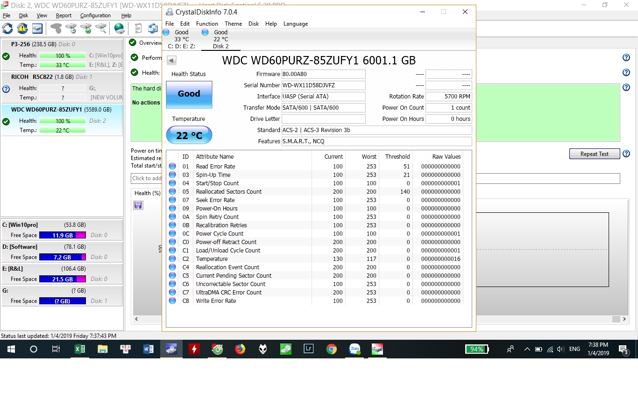Click the G: free space bar
Image resolution: width=638 pixels, height=420 pixels.
click(x=63, y=301)
